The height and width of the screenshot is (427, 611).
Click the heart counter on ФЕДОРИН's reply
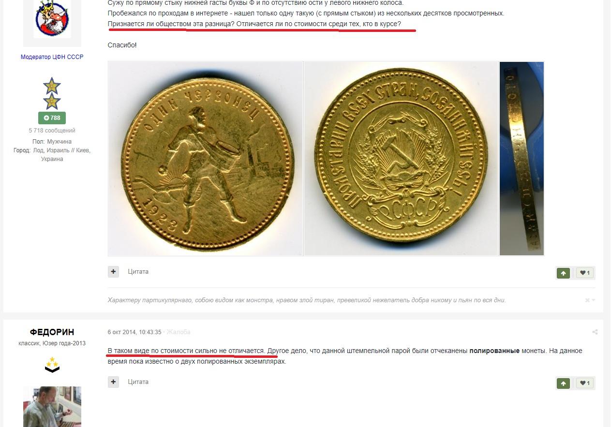click(585, 383)
